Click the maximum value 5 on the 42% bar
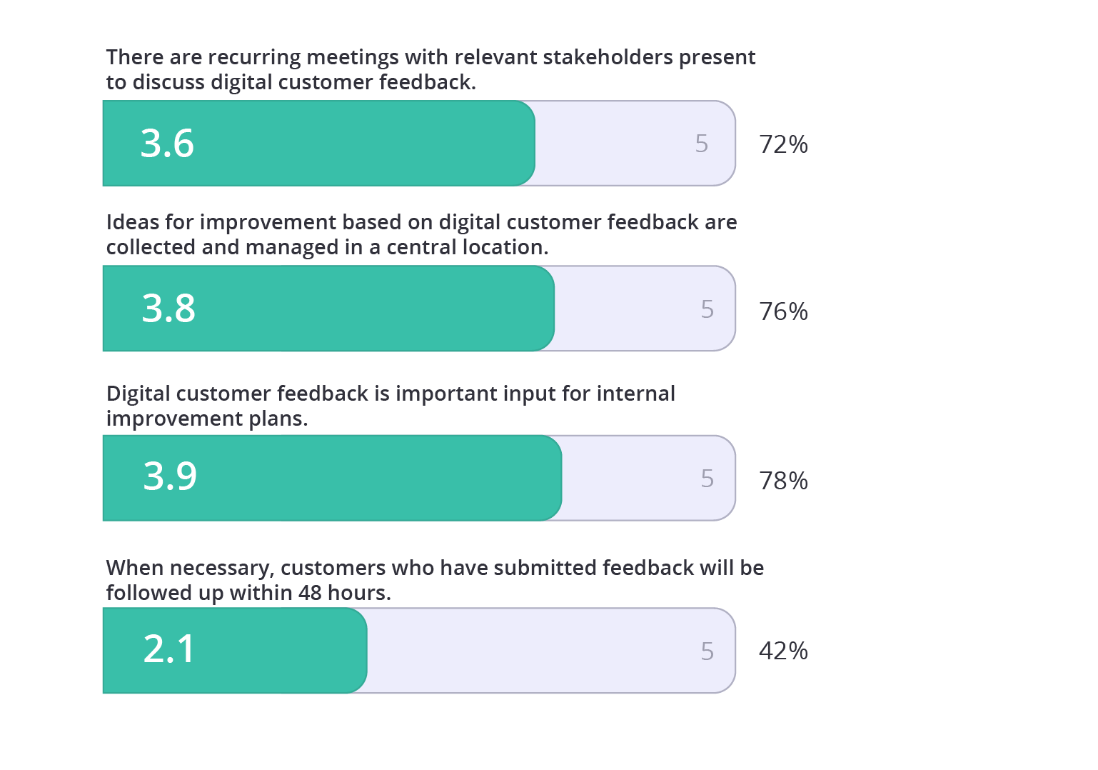 (x=707, y=651)
